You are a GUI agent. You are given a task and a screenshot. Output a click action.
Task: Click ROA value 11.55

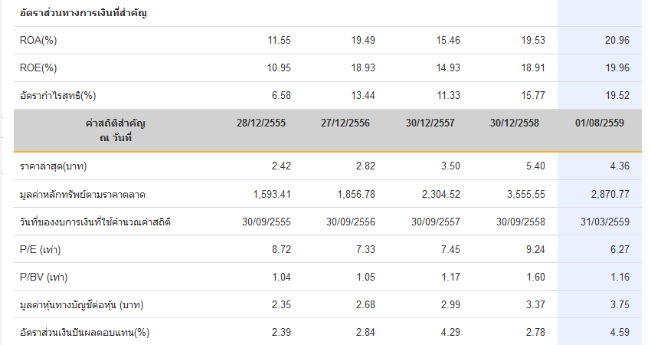[279, 41]
